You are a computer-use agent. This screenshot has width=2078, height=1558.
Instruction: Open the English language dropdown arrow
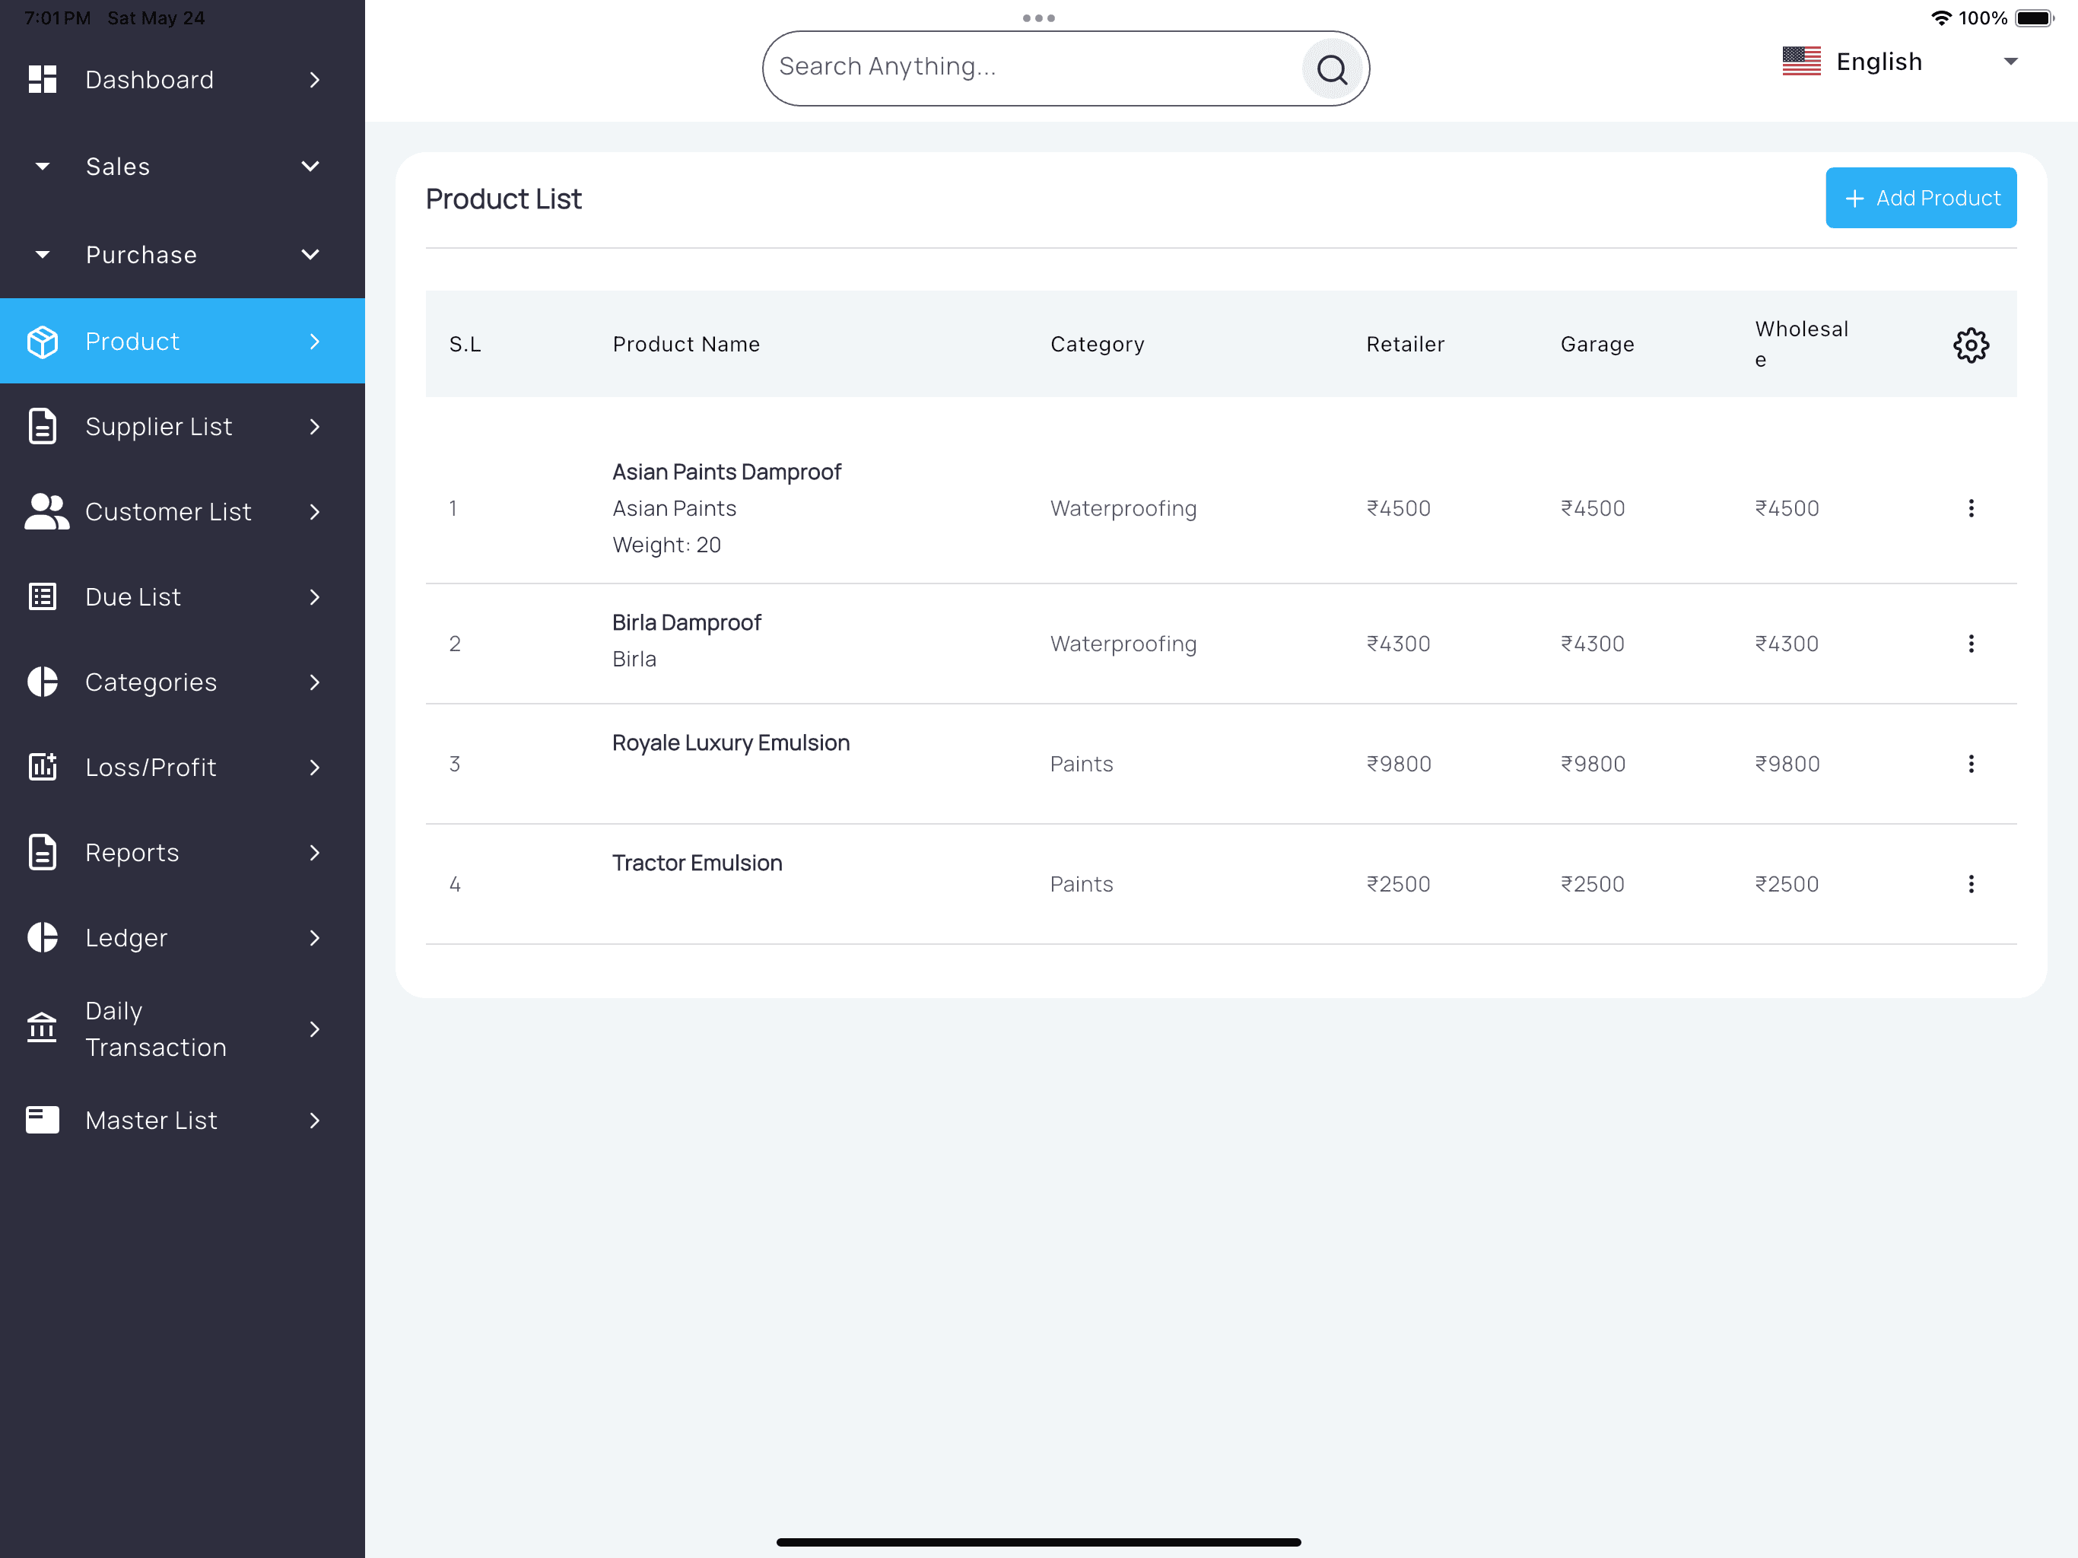point(2010,62)
